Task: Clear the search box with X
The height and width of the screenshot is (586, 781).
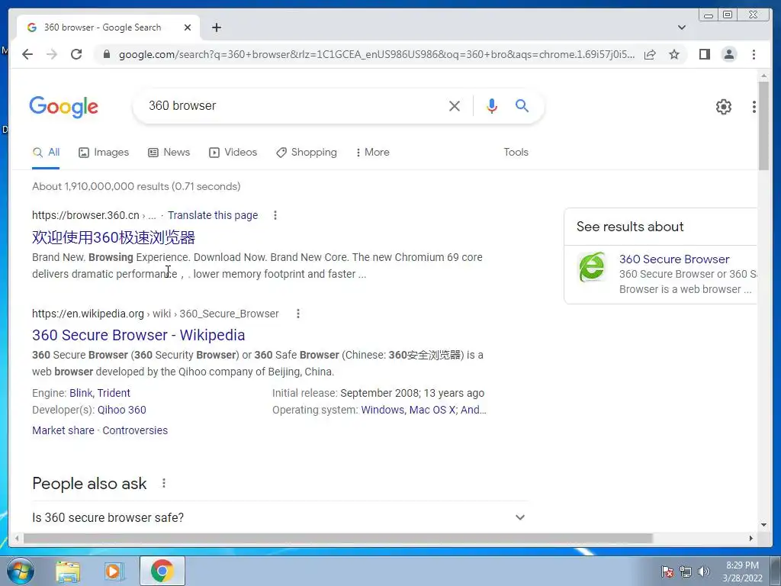Action: pos(455,105)
